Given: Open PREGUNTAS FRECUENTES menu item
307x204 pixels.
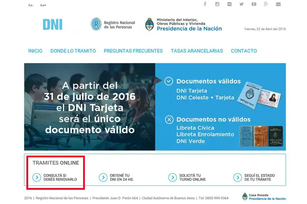Looking at the screenshot, I should 133,51.
